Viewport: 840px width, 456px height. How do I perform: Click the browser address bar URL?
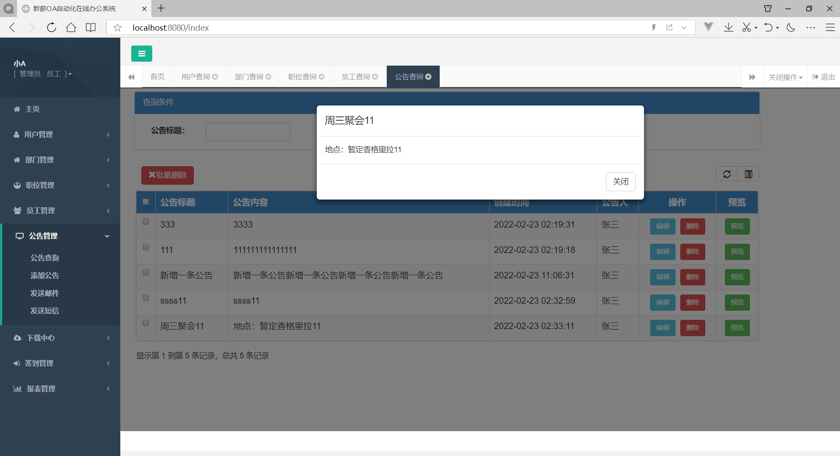coord(171,28)
